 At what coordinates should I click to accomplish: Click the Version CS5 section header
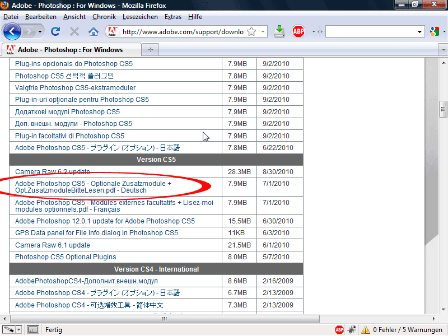156,160
